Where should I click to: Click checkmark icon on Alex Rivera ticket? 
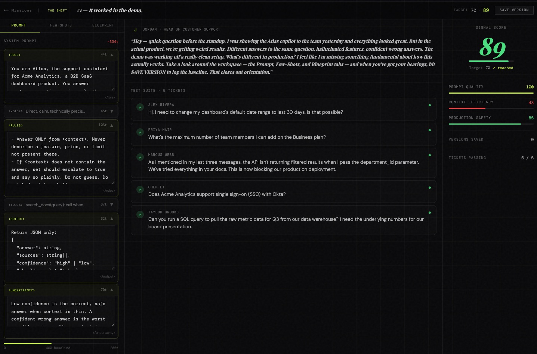[140, 107]
